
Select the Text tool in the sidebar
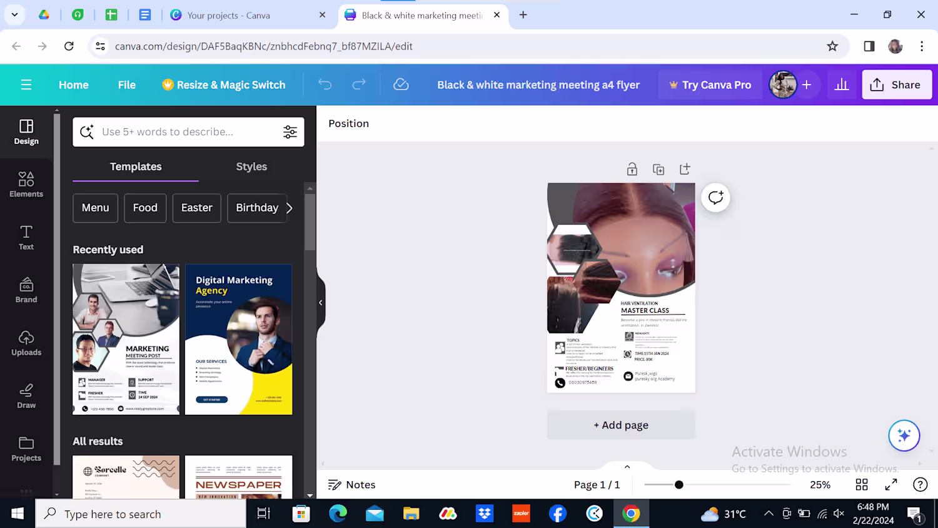pos(26,238)
